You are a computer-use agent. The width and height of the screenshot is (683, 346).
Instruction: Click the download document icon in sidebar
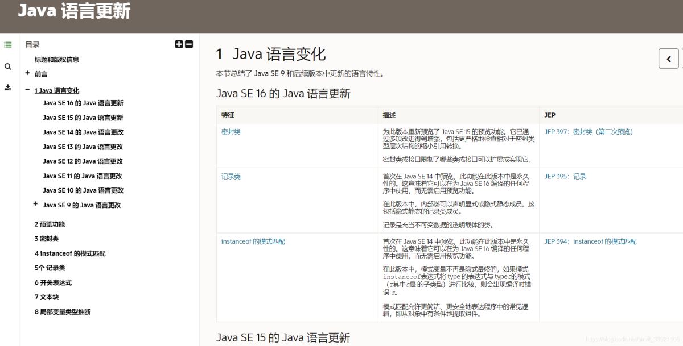pos(8,87)
